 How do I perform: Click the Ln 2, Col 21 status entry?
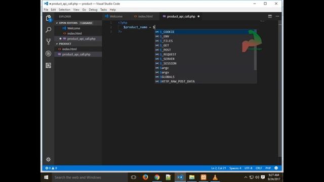tap(218, 168)
